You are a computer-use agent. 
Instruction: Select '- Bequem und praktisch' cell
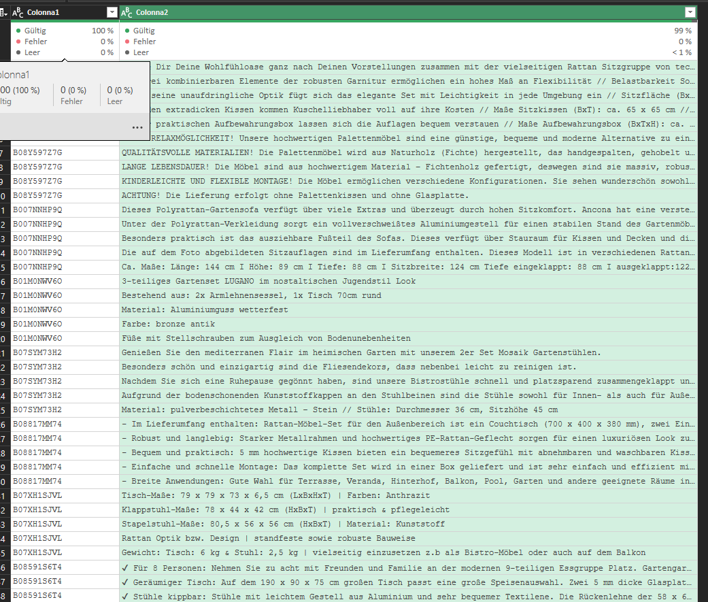click(408, 453)
